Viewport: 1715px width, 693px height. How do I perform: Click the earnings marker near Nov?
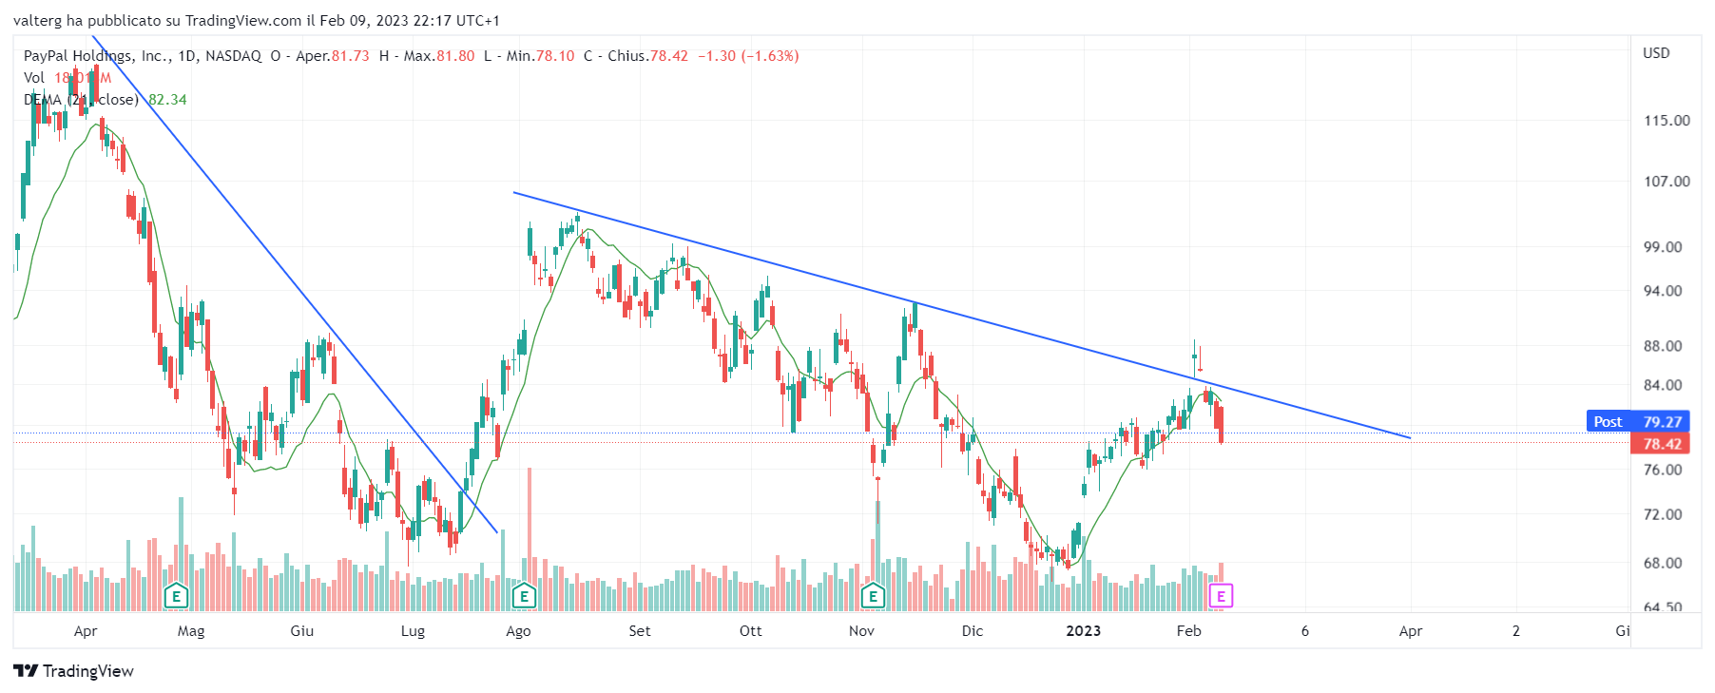(873, 597)
